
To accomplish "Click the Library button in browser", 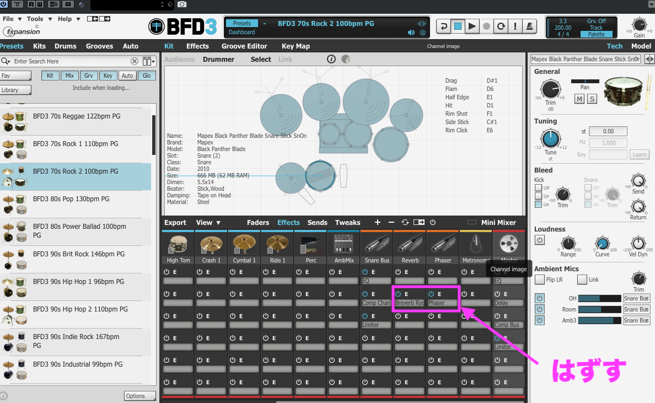I will 15,90.
